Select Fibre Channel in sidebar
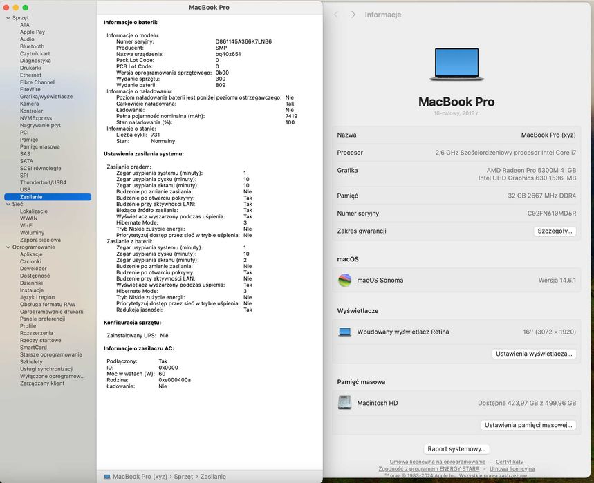This screenshot has width=594, height=483. coord(37,82)
